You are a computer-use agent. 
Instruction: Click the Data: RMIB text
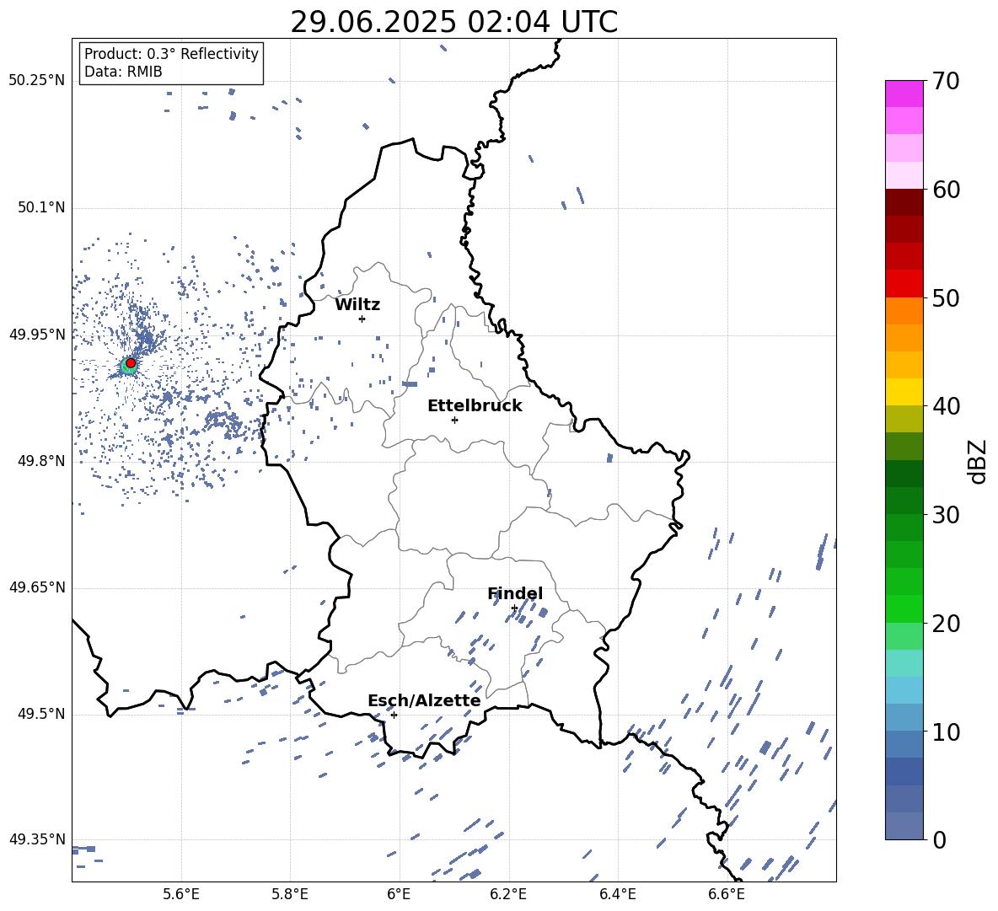point(123,72)
